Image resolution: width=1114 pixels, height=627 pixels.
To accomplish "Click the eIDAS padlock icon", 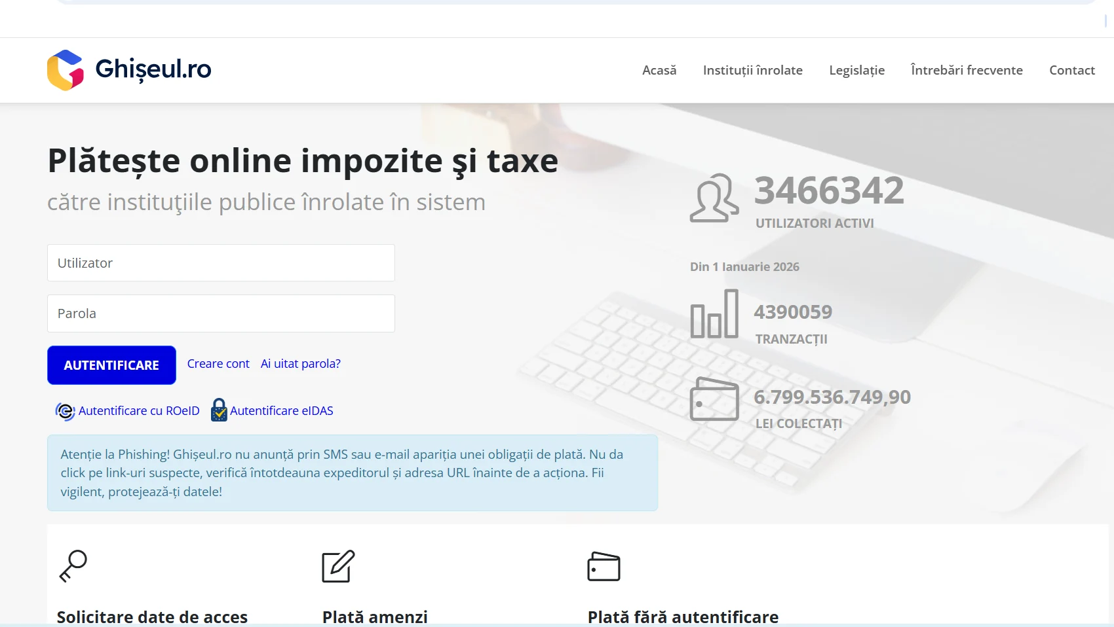I will (219, 410).
